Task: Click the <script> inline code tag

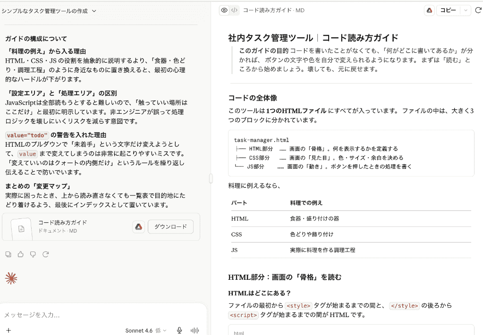Action: pos(243,315)
